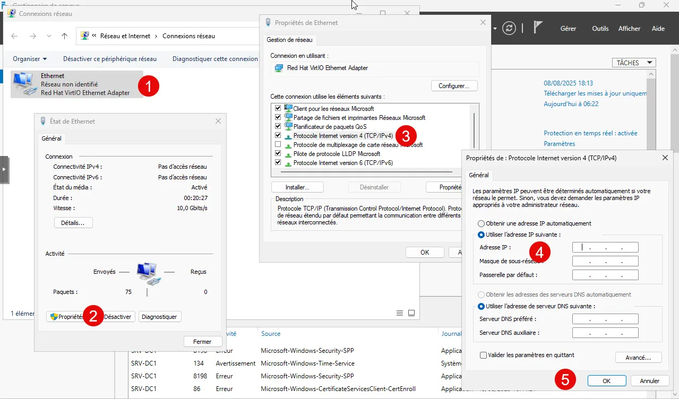Viewport: 679px width, 399px height.
Task: Switch to details list view icon
Action: (x=400, y=313)
